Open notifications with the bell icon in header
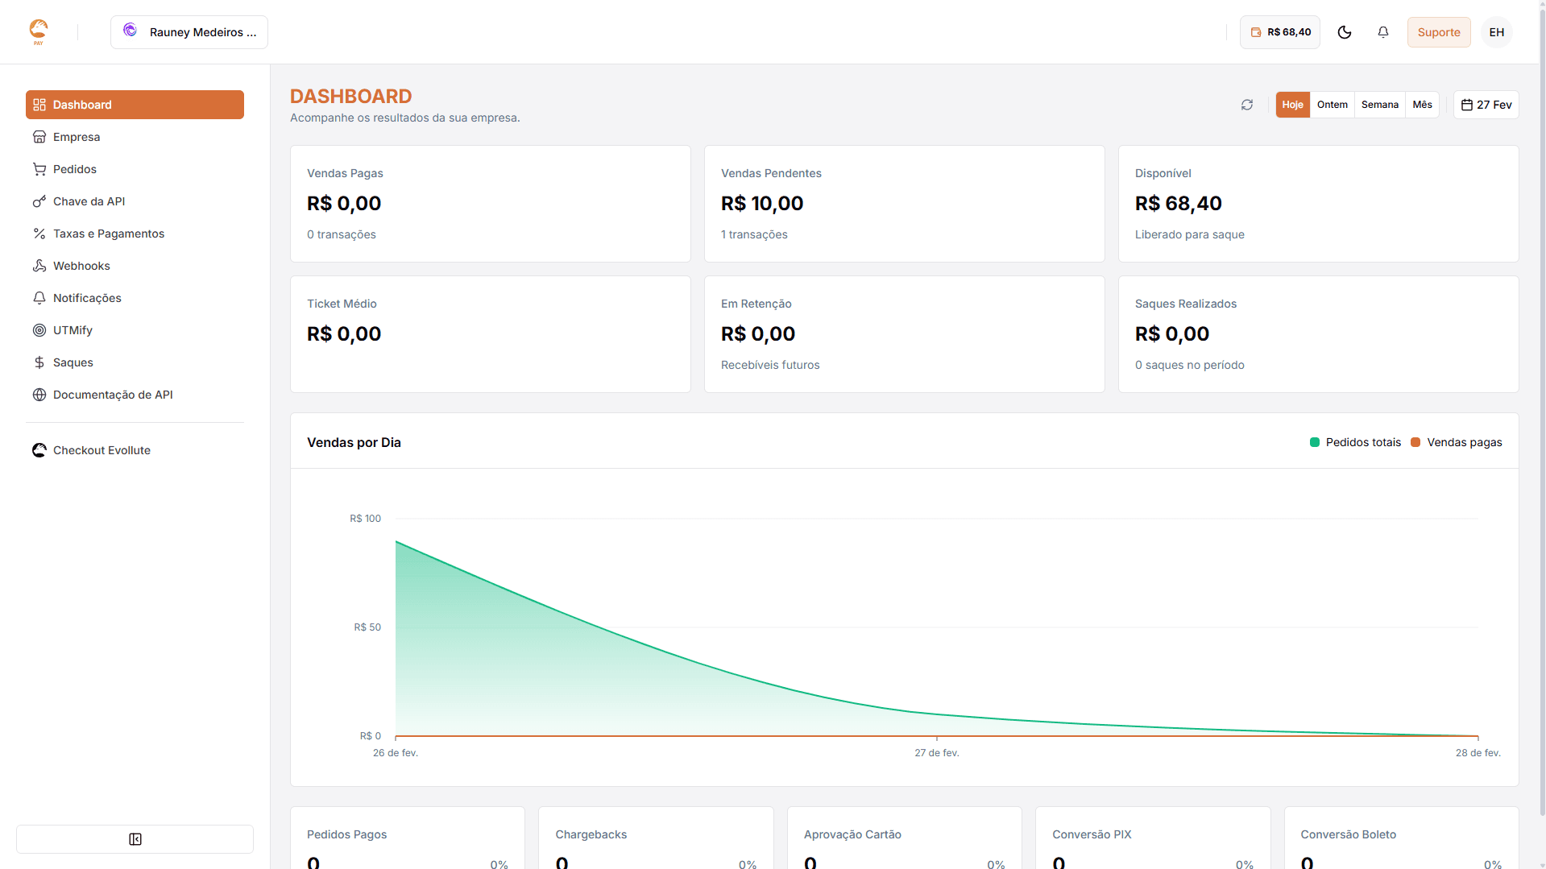 [1382, 32]
